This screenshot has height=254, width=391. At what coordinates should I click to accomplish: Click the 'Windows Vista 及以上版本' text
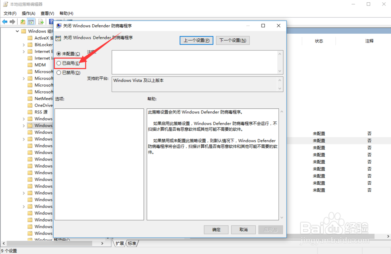coord(138,80)
